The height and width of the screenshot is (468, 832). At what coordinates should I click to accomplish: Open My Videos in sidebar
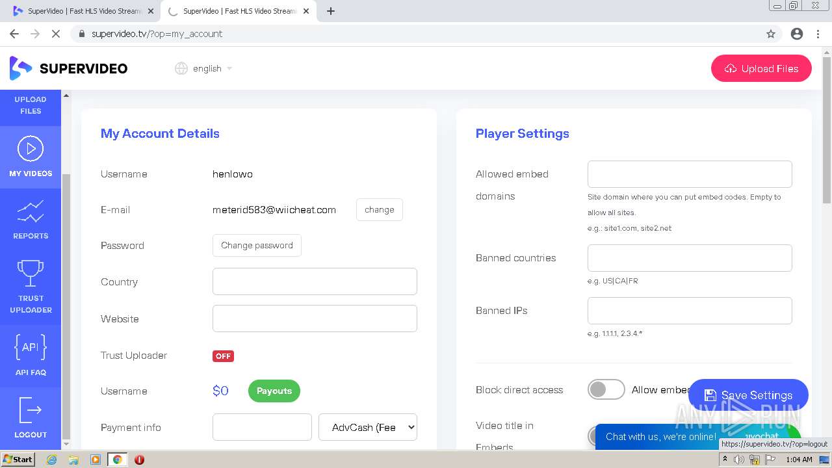click(31, 157)
